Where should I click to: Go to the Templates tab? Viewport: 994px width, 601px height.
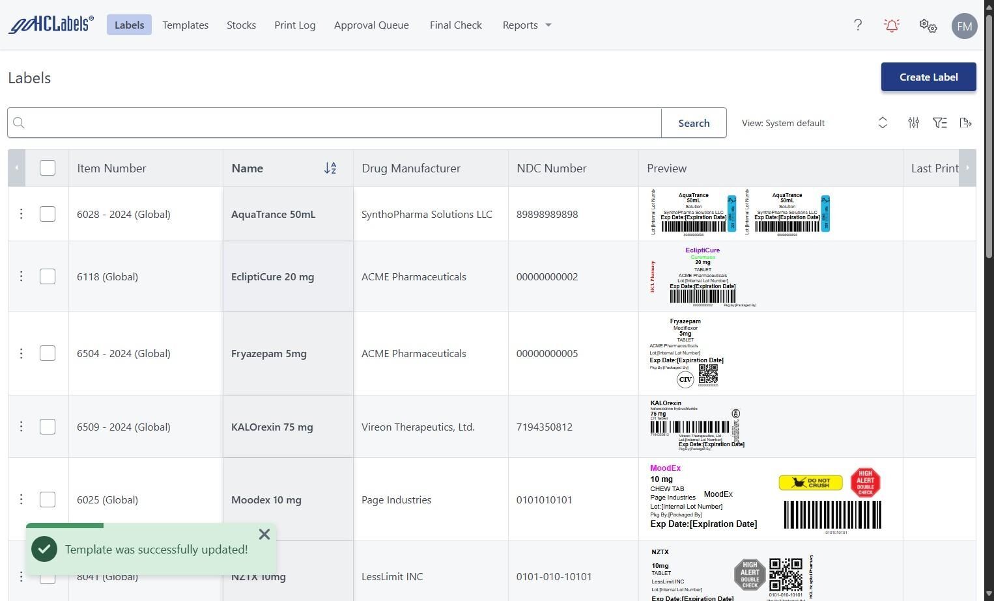pyautogui.click(x=186, y=25)
